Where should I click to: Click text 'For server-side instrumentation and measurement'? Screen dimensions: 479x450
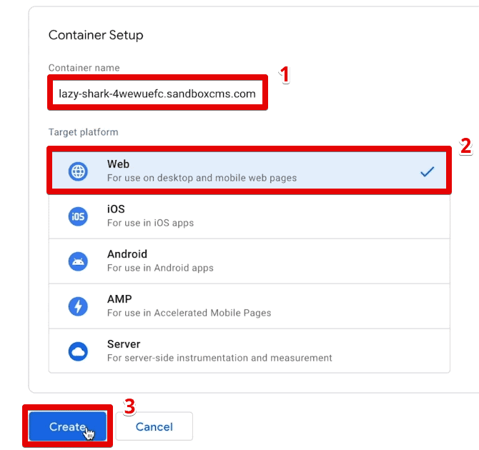point(219,358)
